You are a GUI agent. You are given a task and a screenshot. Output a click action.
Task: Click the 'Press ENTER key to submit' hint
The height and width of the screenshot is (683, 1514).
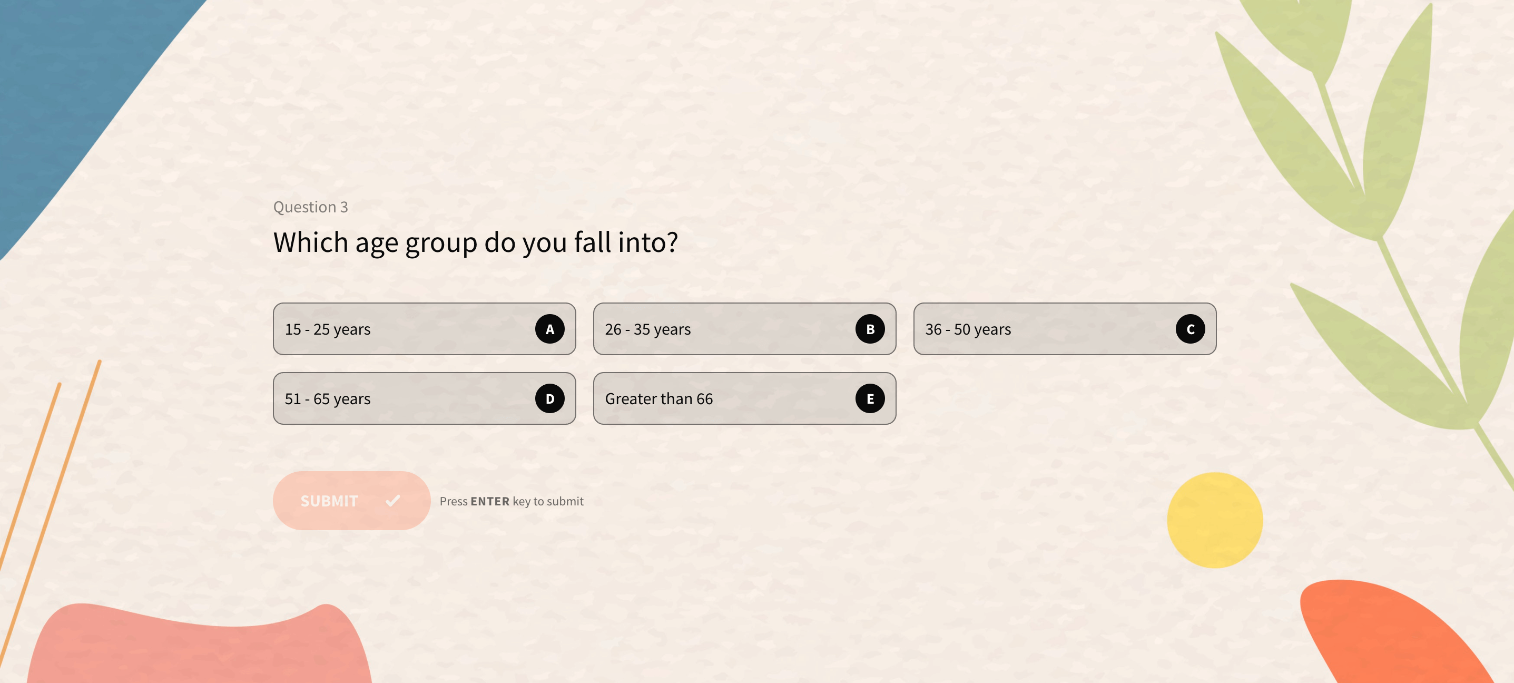[511, 501]
